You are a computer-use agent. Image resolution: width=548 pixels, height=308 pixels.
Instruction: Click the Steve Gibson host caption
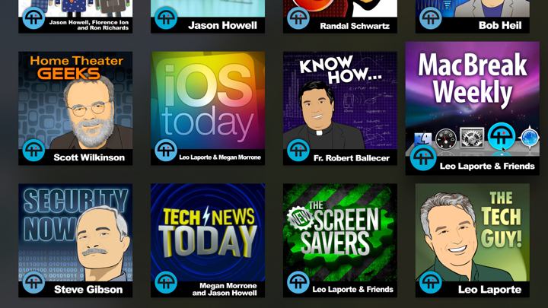(88, 290)
